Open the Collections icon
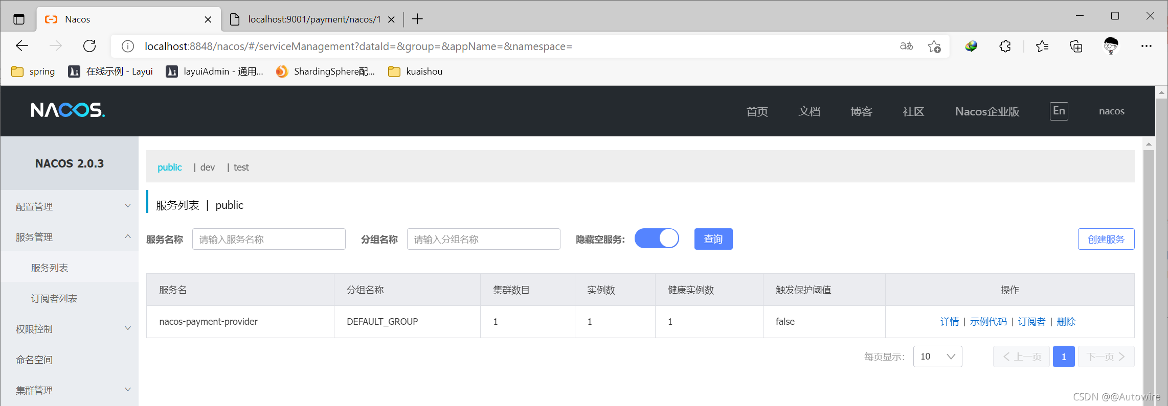Image resolution: width=1168 pixels, height=406 pixels. click(1076, 46)
